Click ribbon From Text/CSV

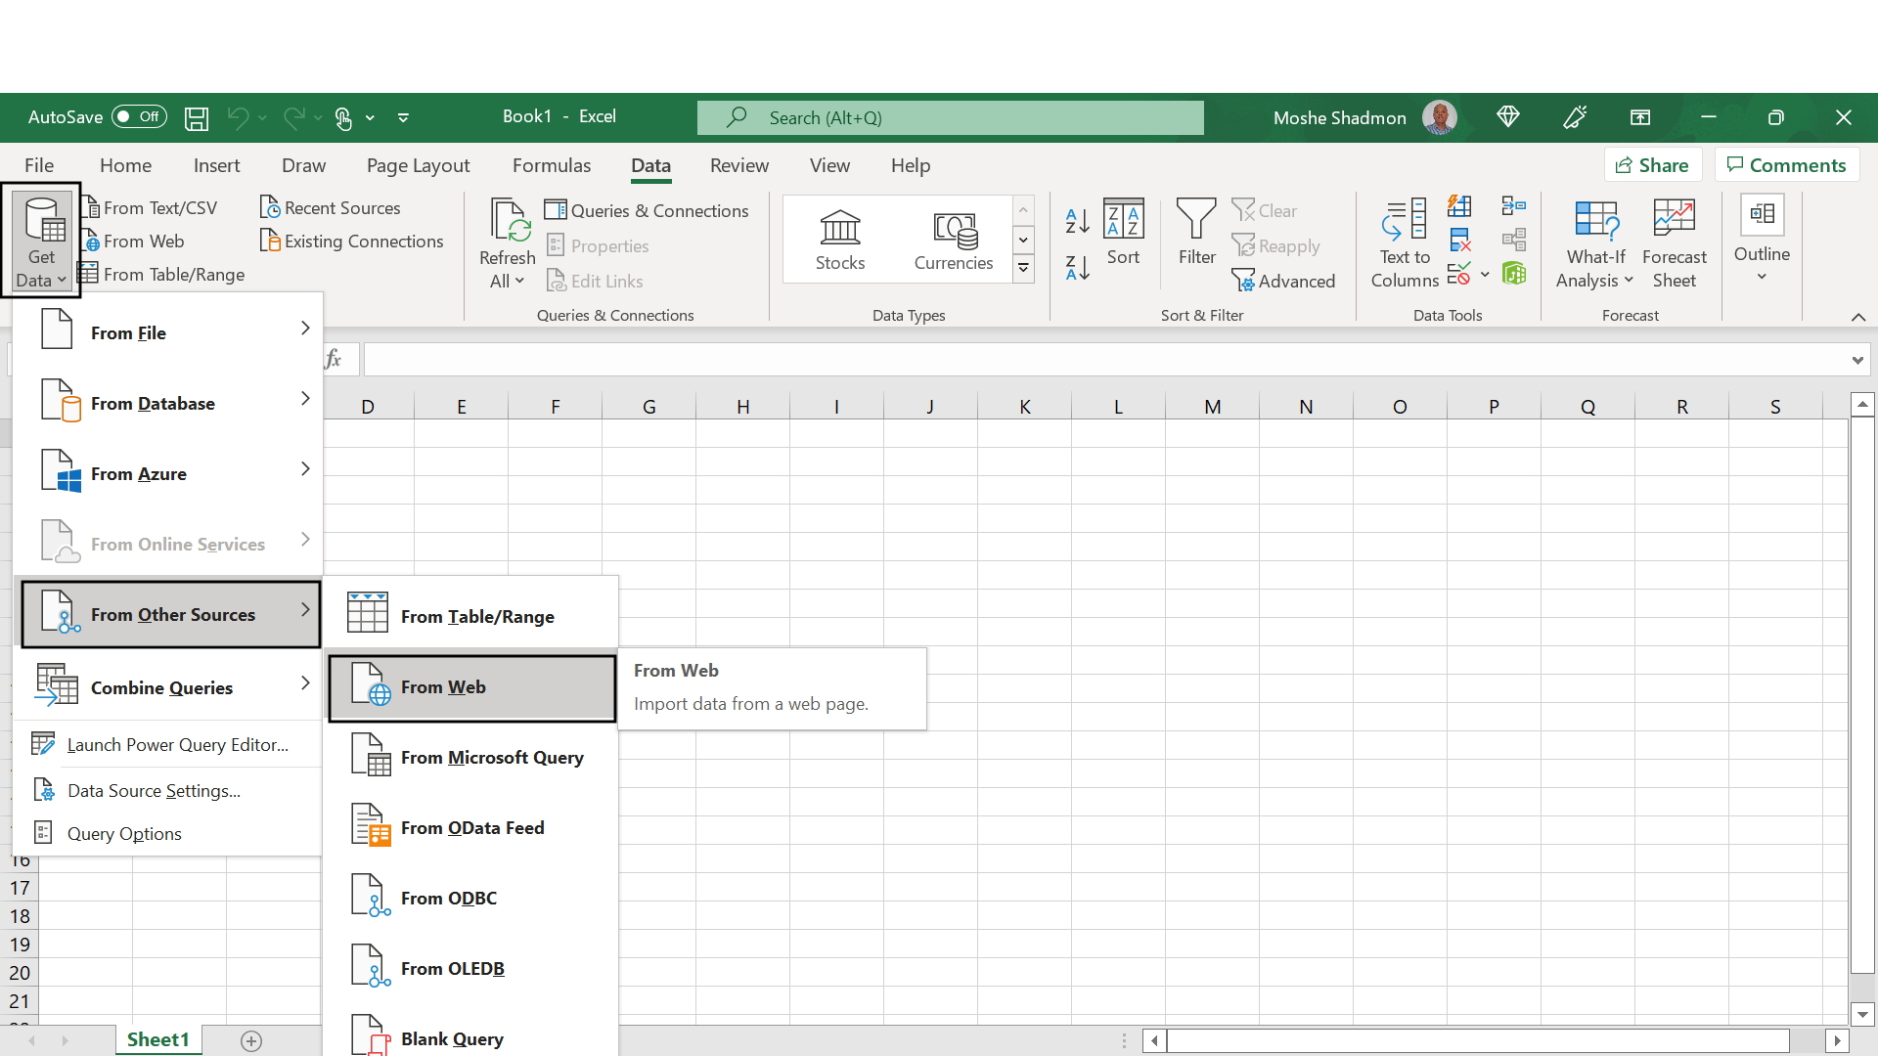[149, 207]
